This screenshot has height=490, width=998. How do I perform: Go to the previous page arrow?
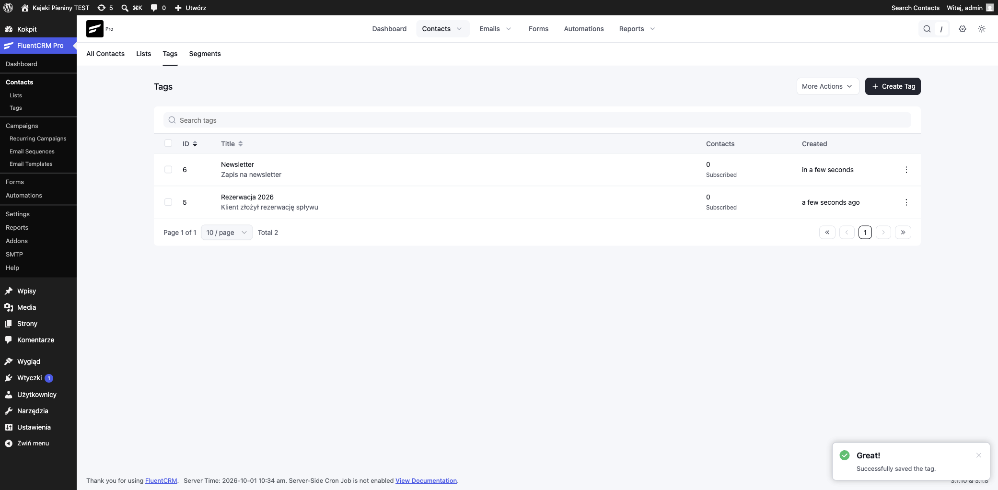847,233
